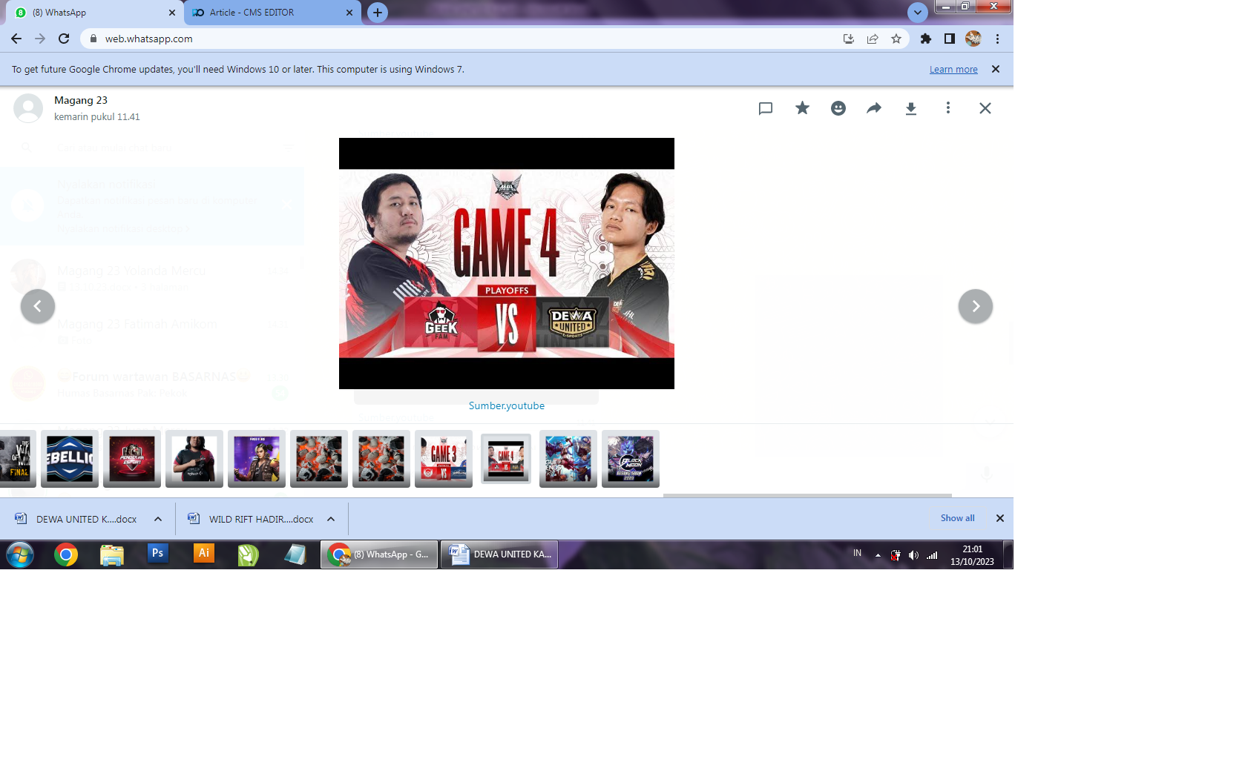
Task: Click the network signal tray icon
Action: (932, 555)
